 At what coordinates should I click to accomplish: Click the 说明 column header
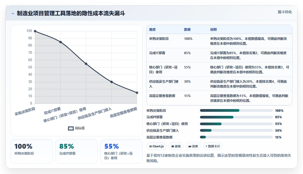pos(213,30)
